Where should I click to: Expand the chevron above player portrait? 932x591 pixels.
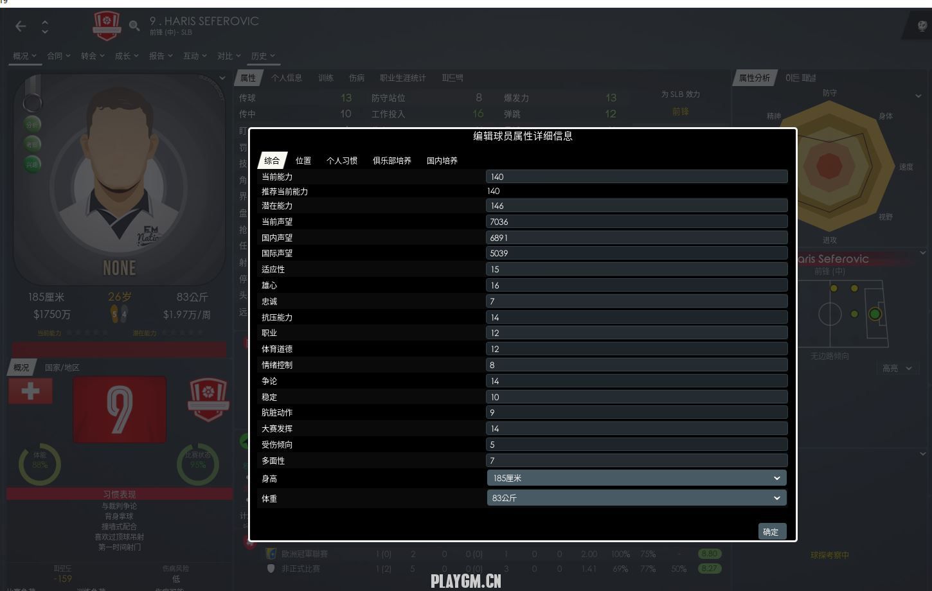[x=222, y=78]
